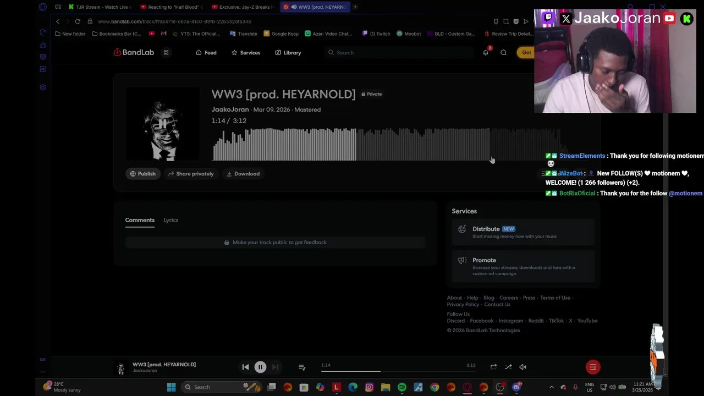Click the Get membership button
The image size is (704, 396).
tap(525, 52)
